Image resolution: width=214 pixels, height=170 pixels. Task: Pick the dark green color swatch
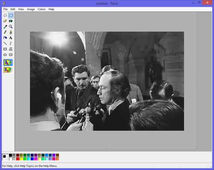coord(25,155)
